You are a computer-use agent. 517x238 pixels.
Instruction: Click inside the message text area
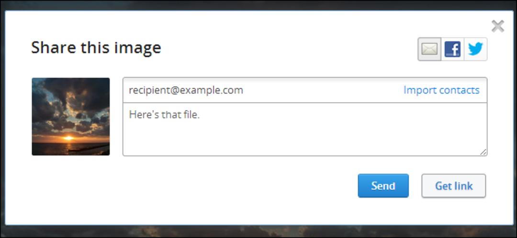pos(304,130)
